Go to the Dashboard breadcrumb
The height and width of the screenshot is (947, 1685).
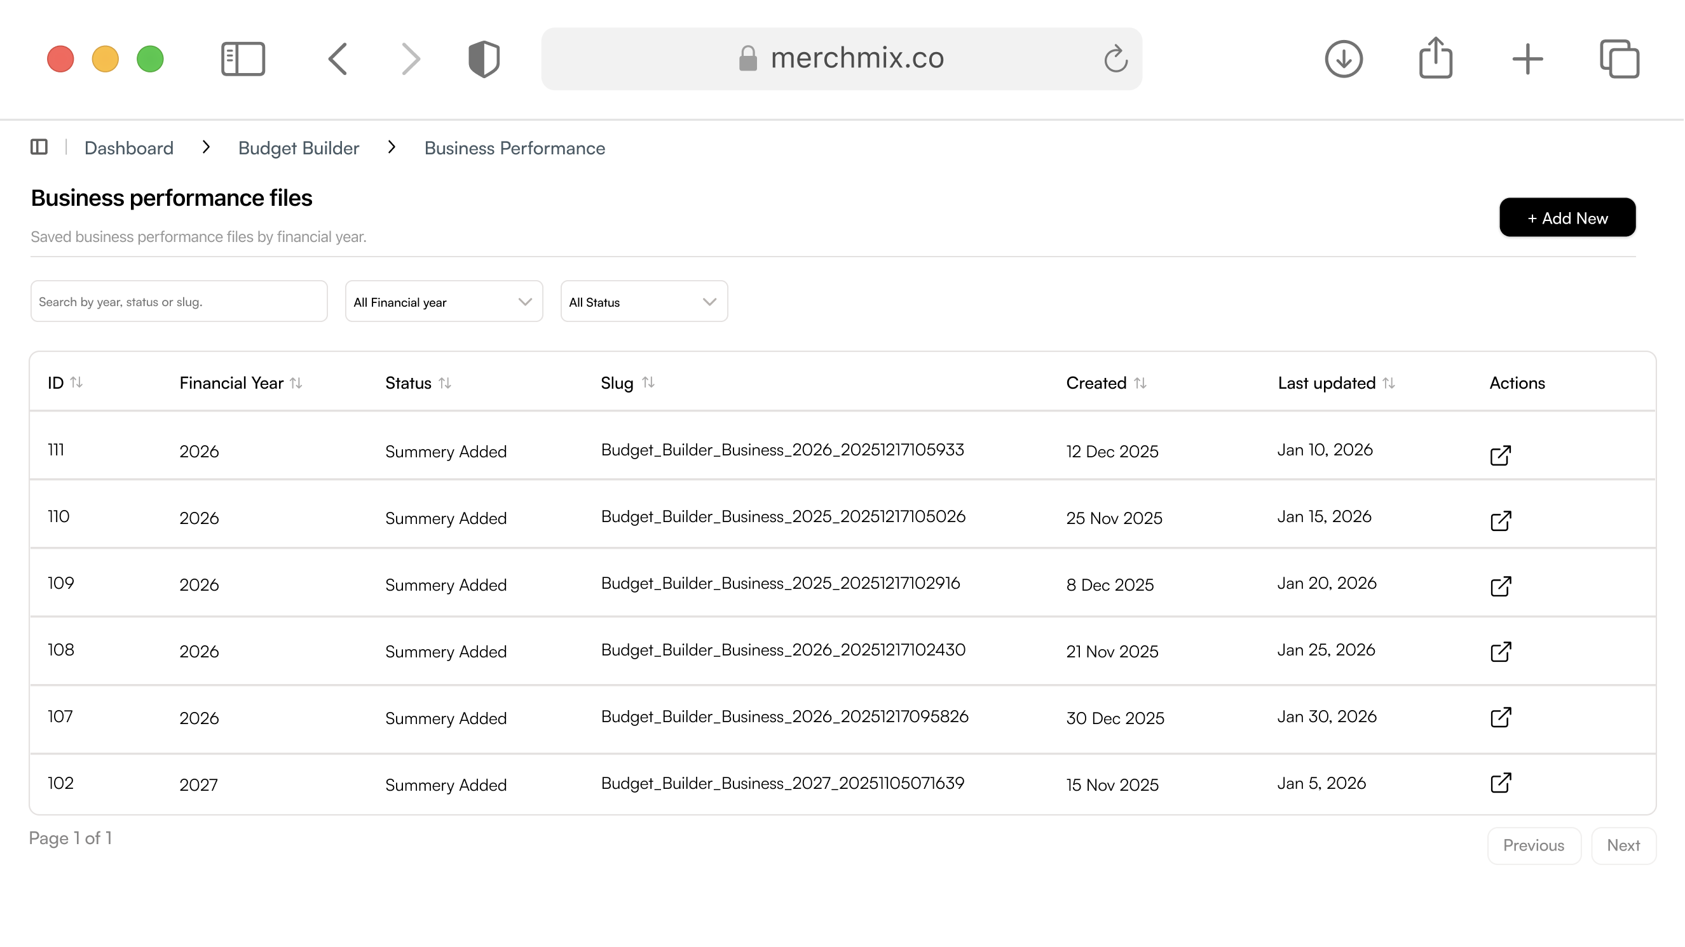[129, 149]
